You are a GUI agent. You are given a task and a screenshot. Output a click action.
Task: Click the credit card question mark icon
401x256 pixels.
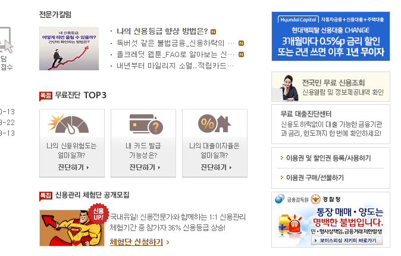coord(146,124)
